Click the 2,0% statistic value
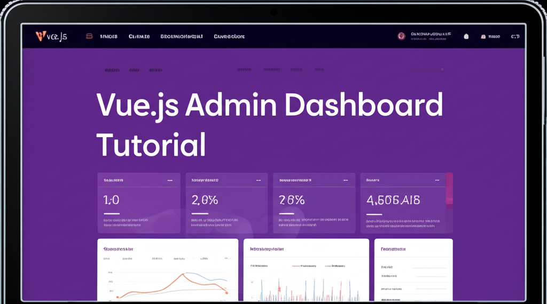 pos(205,200)
